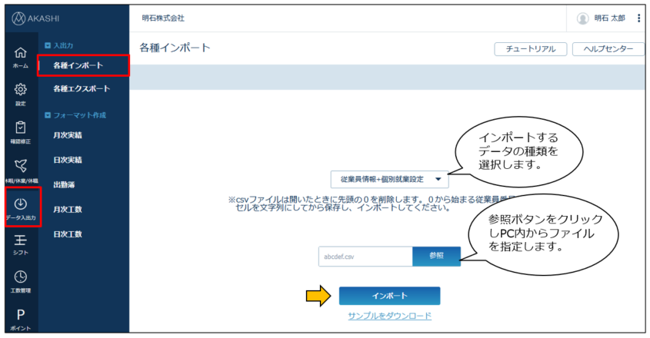Click the 明石株式会社 company name
The width and height of the screenshot is (650, 338).
click(x=163, y=18)
